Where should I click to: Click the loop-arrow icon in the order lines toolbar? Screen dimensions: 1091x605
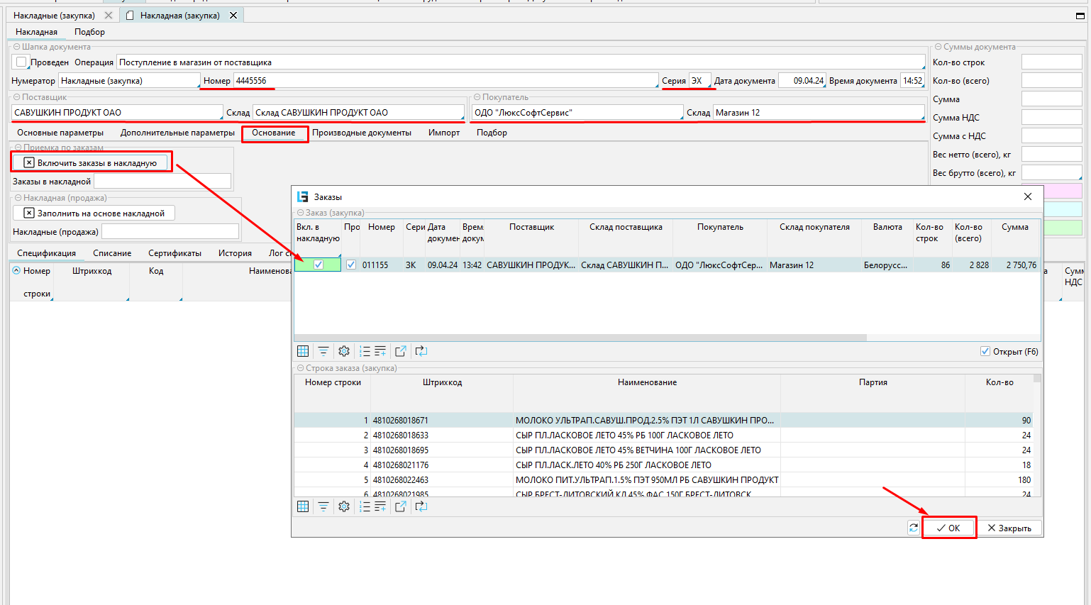click(421, 506)
